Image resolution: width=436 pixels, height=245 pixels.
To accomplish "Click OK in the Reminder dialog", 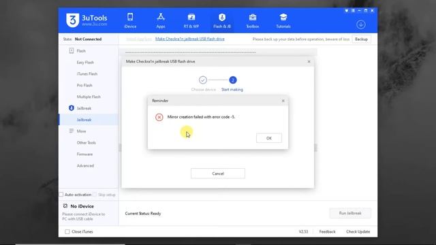I will [x=269, y=138].
